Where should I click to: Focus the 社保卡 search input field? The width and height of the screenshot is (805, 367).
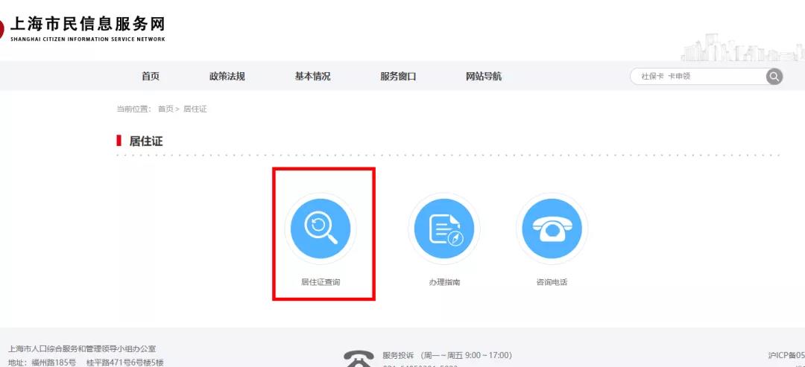(x=697, y=77)
